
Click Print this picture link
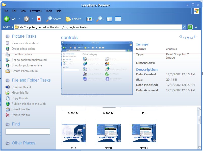point(22,54)
